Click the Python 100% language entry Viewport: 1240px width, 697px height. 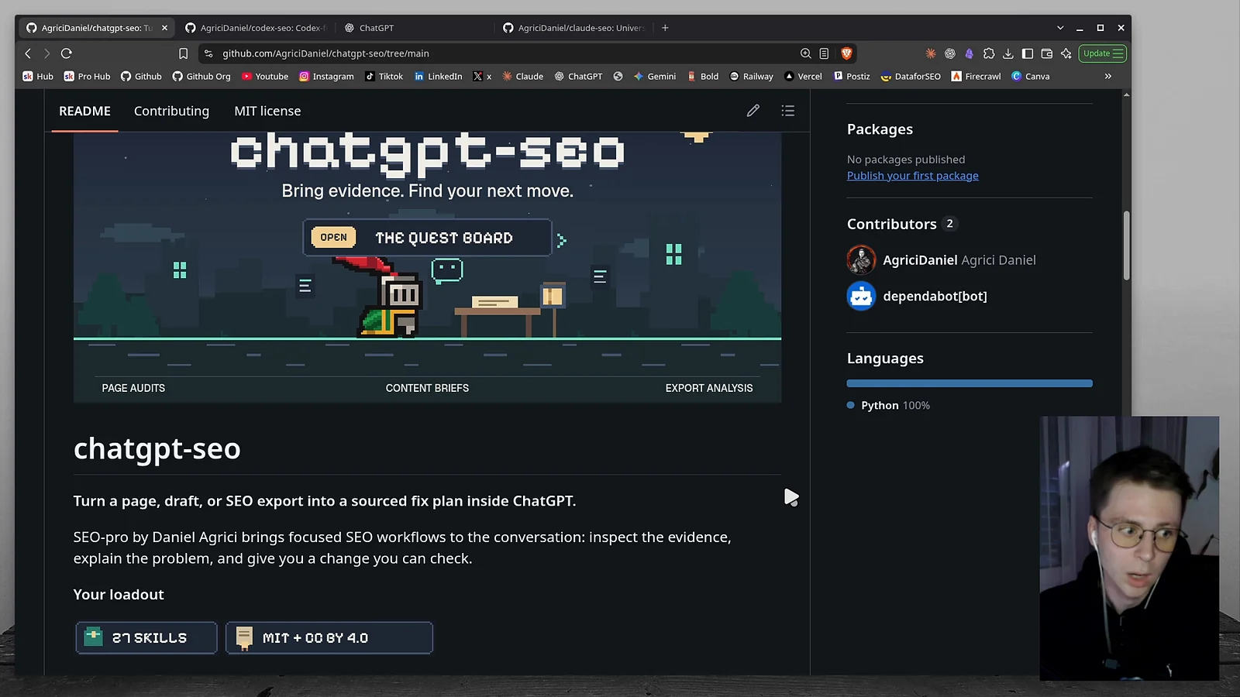(x=888, y=406)
